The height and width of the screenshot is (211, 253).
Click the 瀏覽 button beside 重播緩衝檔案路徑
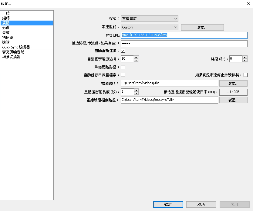pyautogui.click(x=233, y=100)
